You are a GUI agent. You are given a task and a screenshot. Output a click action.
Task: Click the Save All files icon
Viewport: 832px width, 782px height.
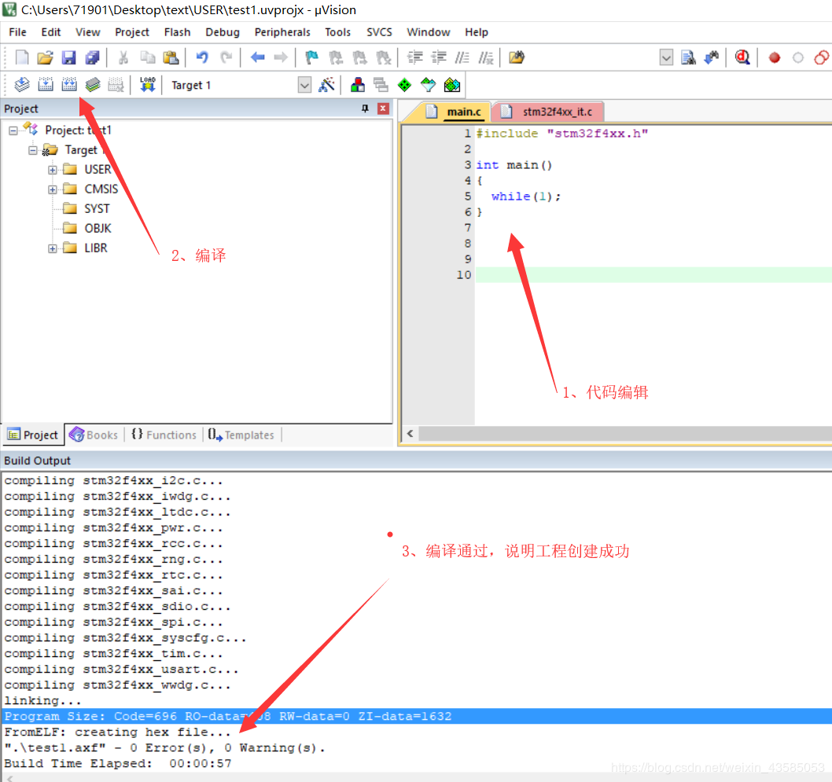click(x=92, y=57)
